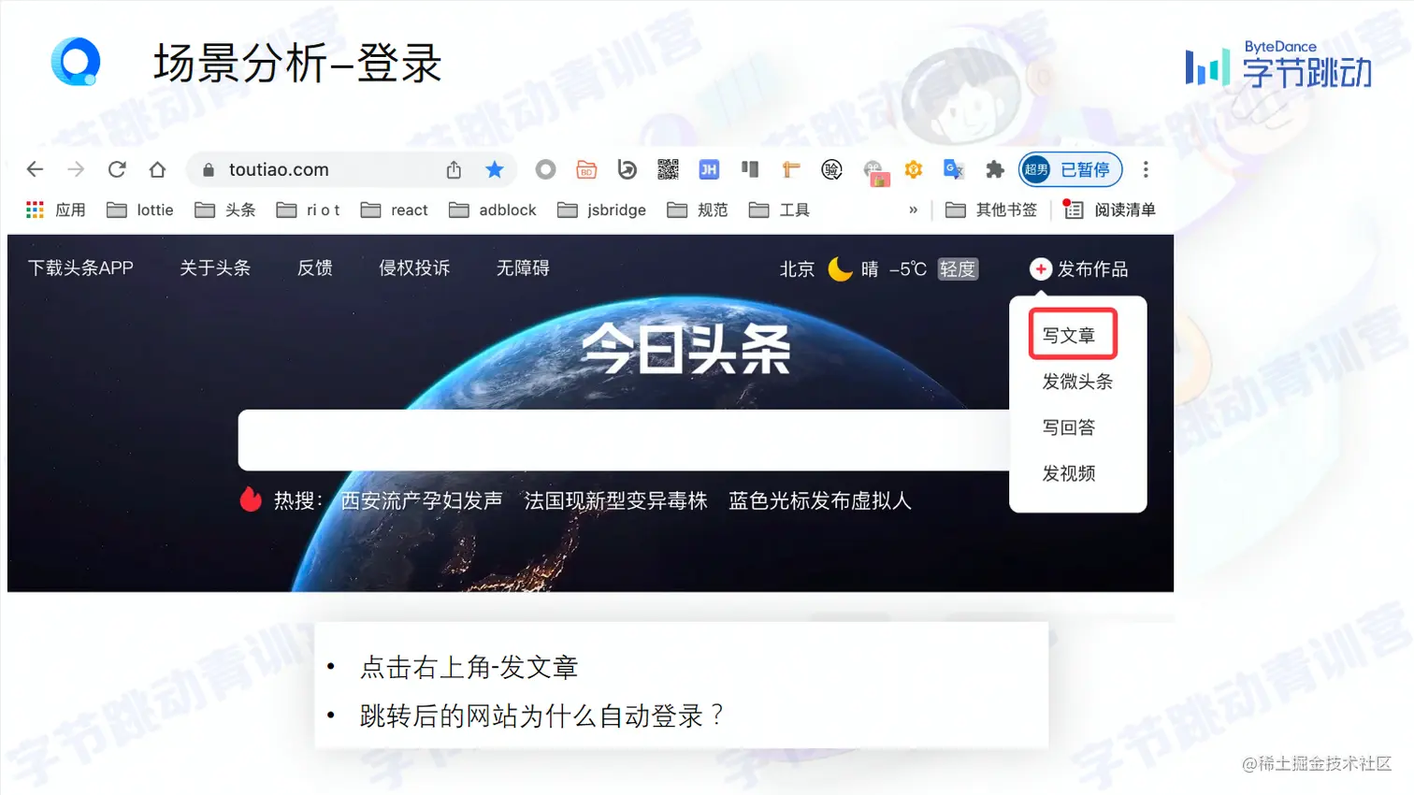Click the orange hammer extension icon
1414x795 pixels.
791,169
